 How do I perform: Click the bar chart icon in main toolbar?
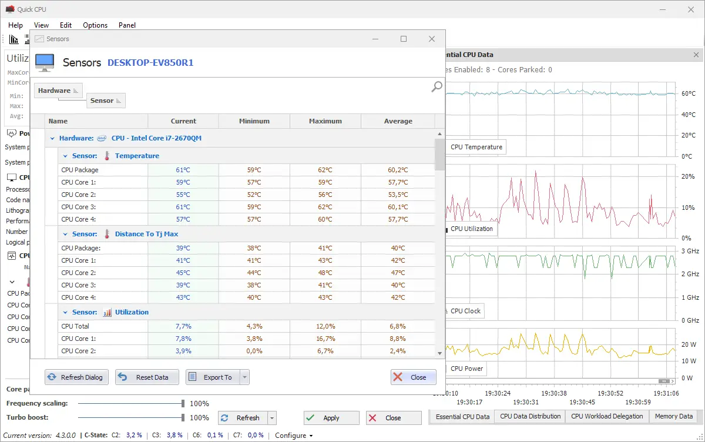[14, 39]
